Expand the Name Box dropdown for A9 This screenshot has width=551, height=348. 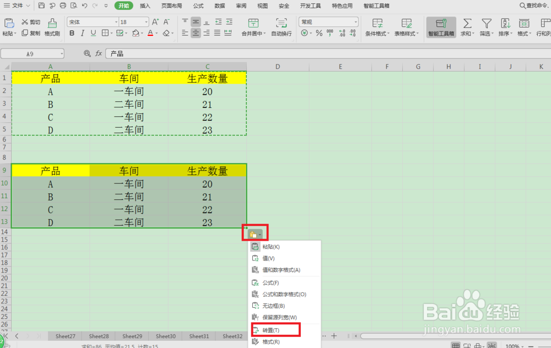62,54
